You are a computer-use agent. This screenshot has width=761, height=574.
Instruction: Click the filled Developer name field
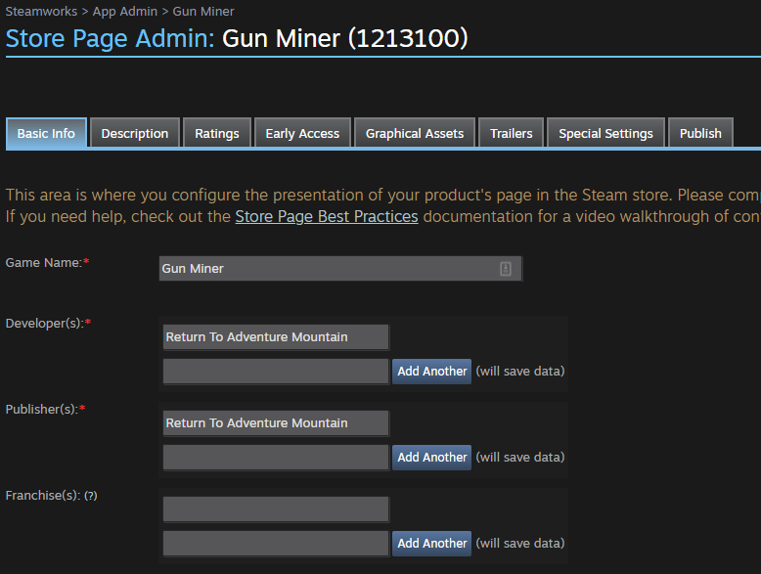click(276, 336)
